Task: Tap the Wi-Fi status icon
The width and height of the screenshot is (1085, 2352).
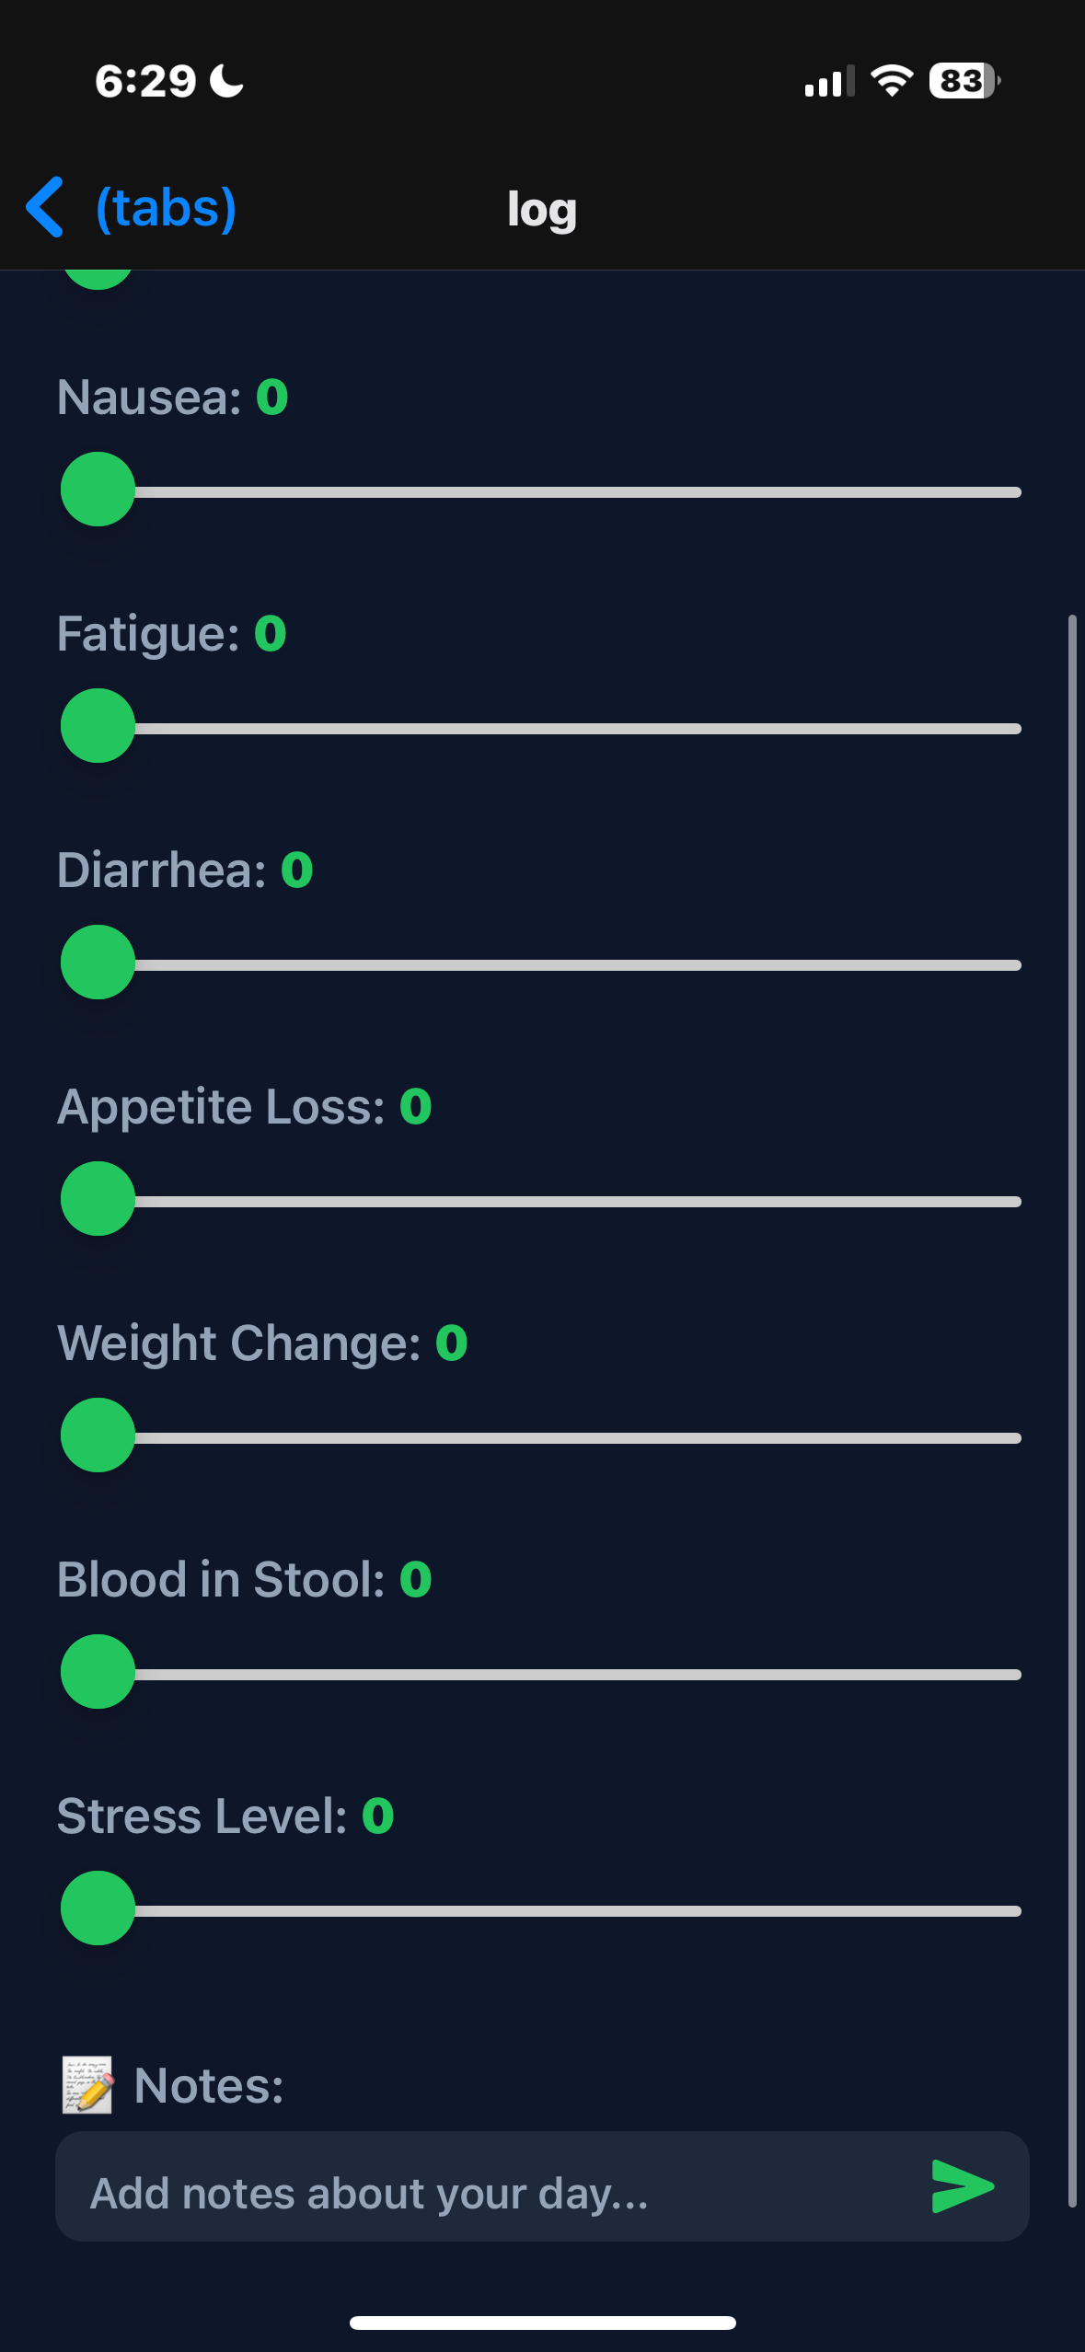Action: (x=891, y=81)
